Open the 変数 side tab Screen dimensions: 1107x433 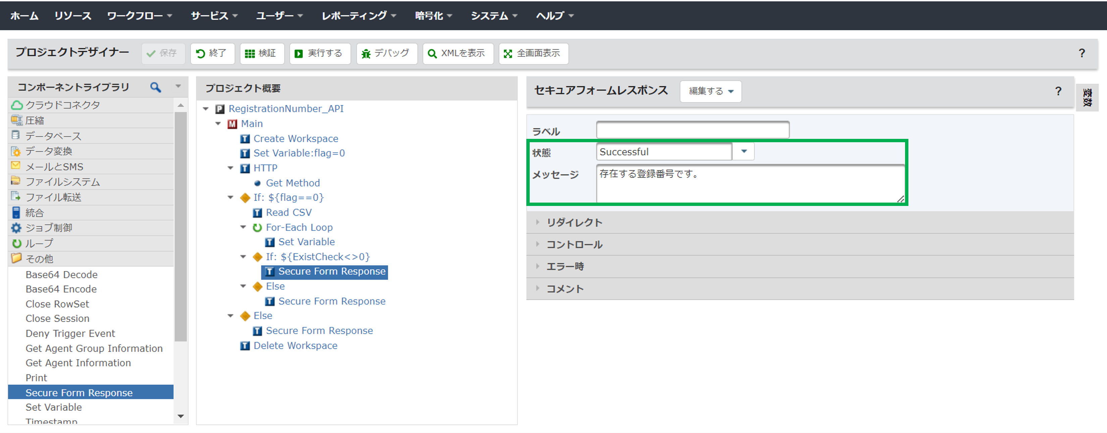1087,98
